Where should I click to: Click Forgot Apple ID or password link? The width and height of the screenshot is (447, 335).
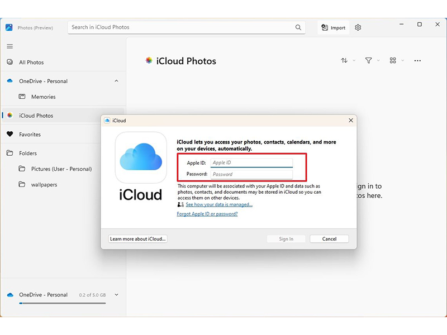(x=207, y=214)
